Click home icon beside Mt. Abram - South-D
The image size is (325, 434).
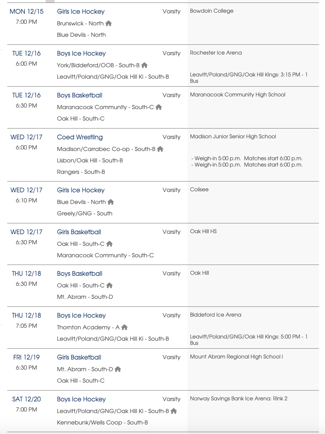(118, 369)
